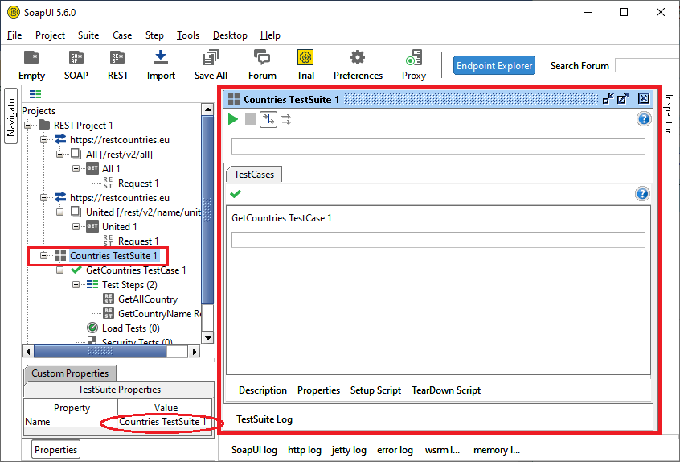This screenshot has width=680, height=462.
Task: Run the TestSuite with green play button
Action: 233,119
